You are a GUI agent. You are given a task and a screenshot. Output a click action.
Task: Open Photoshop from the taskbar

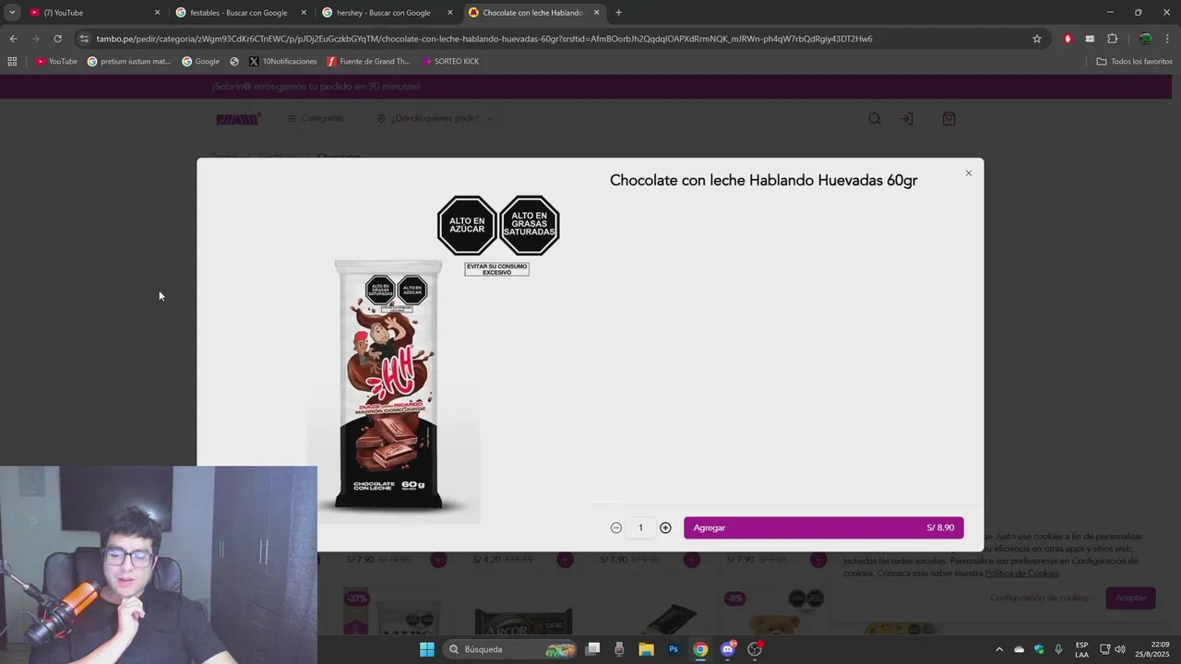pos(674,649)
